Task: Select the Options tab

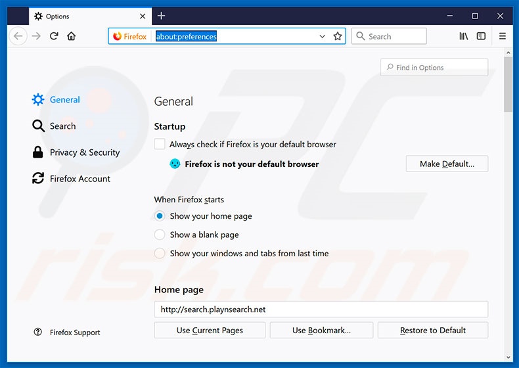Action: (91, 16)
